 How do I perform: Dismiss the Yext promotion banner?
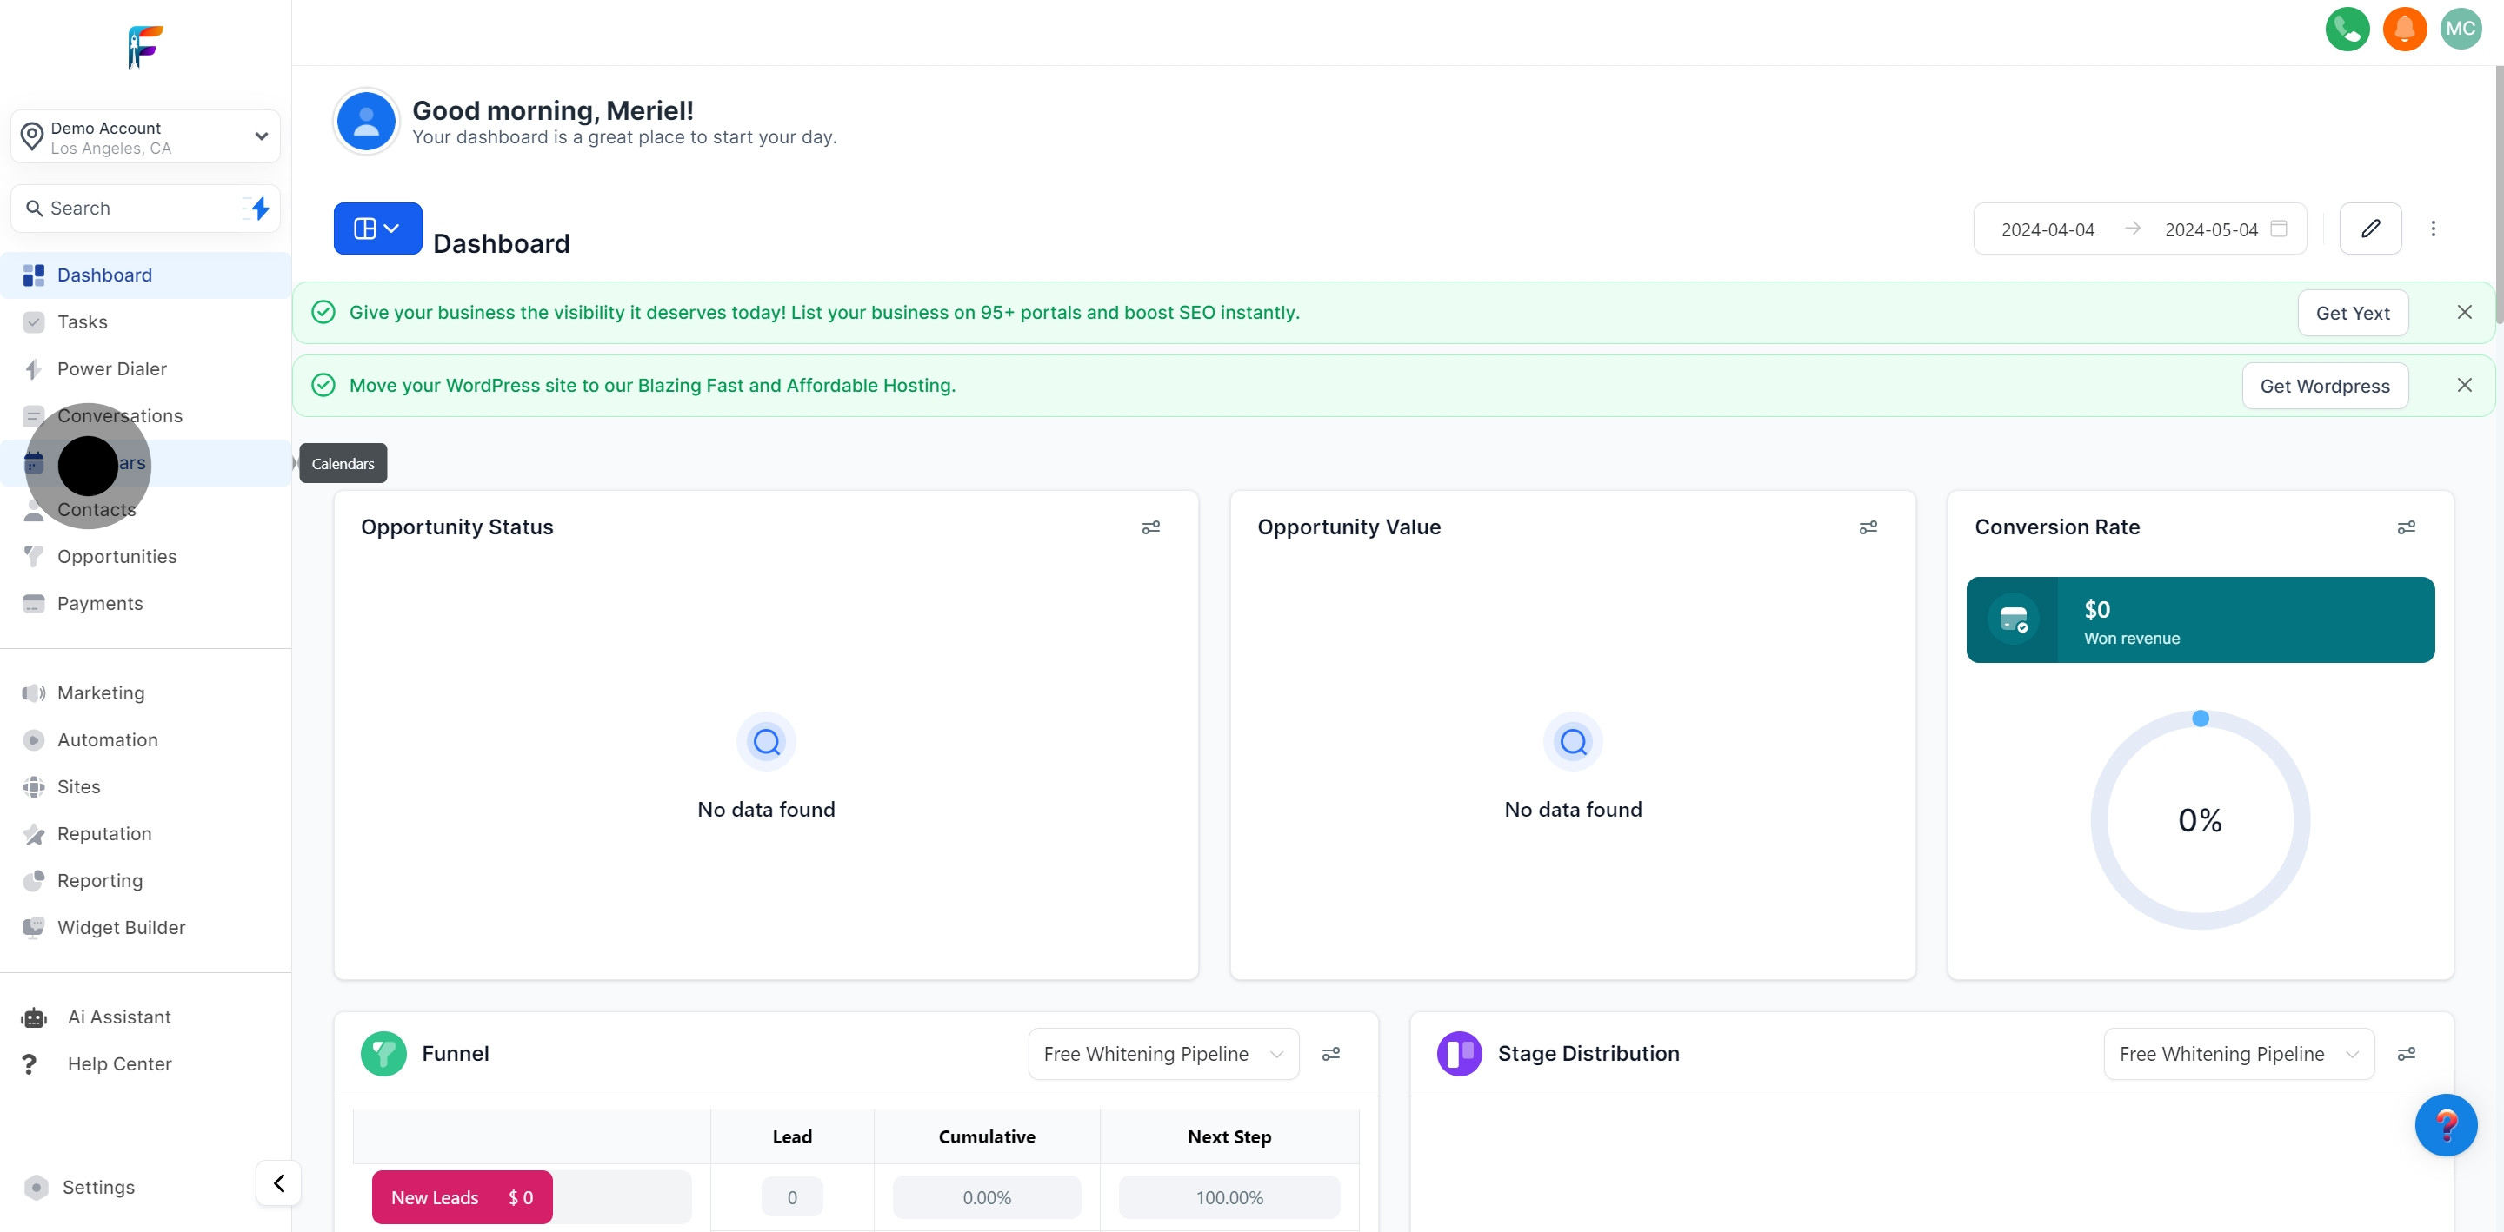coord(2464,313)
